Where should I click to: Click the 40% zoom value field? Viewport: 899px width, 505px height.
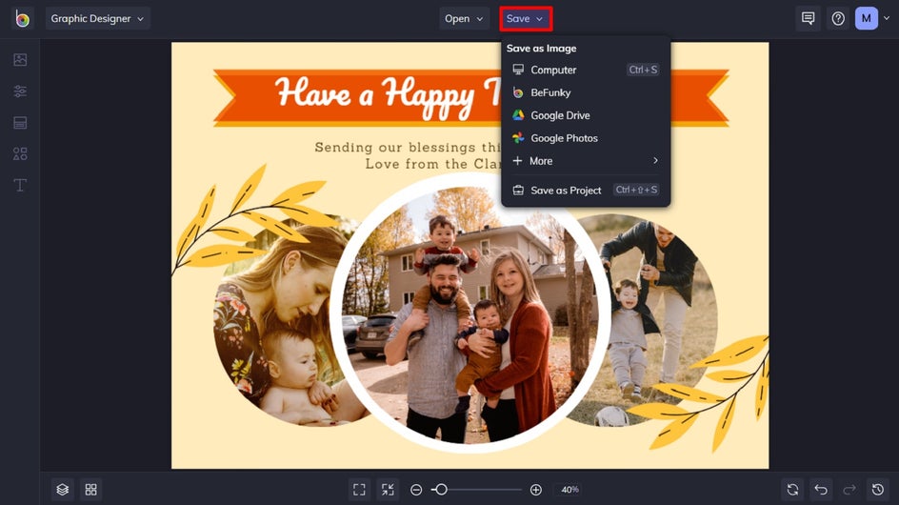tap(569, 490)
